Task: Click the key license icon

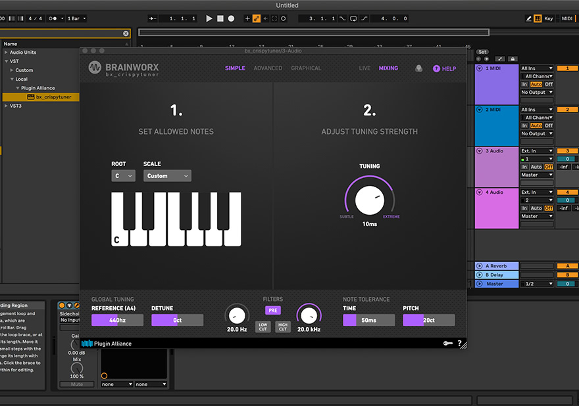Action: coord(447,343)
